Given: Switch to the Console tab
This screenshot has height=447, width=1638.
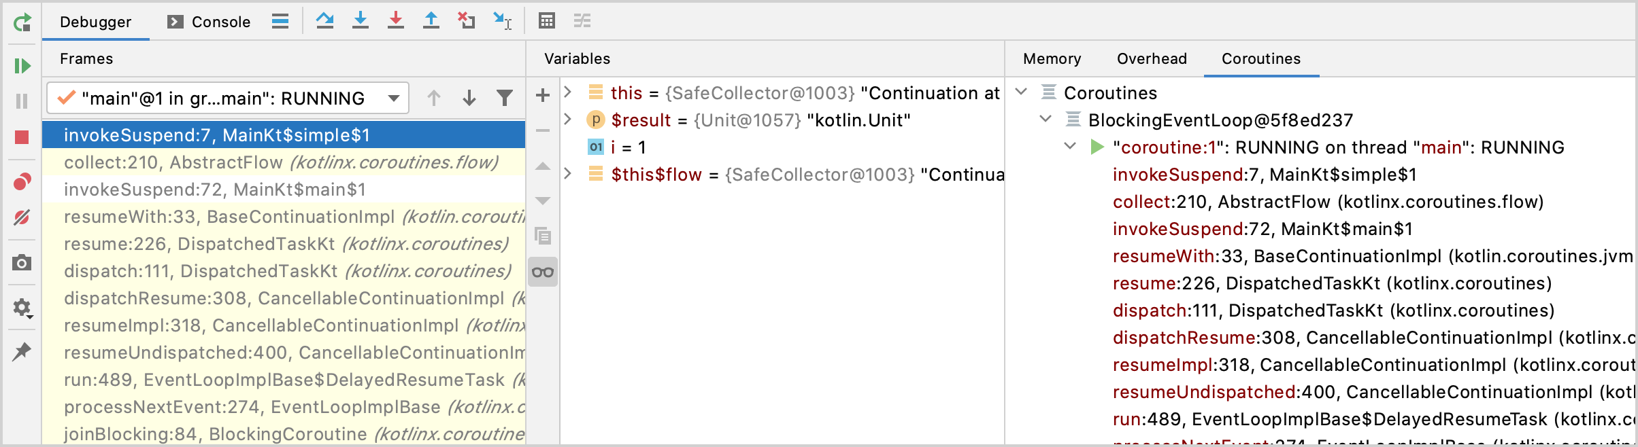Looking at the screenshot, I should click(210, 22).
